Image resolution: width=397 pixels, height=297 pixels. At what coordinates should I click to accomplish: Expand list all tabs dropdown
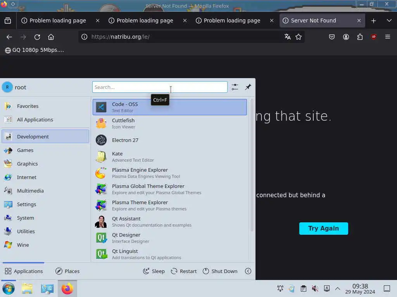pyautogui.click(x=389, y=21)
